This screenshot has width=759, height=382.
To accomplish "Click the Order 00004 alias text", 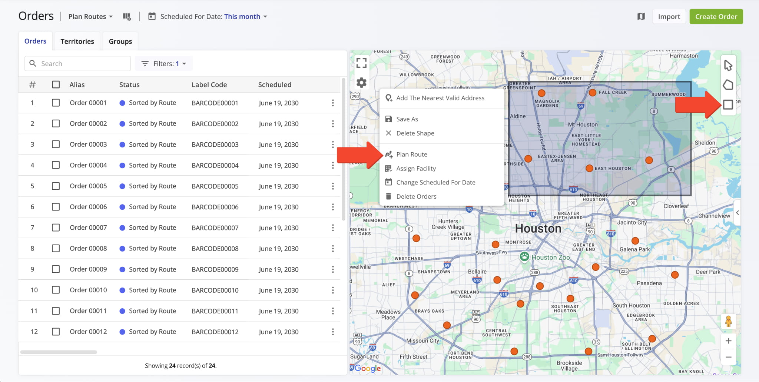I will click(x=88, y=165).
